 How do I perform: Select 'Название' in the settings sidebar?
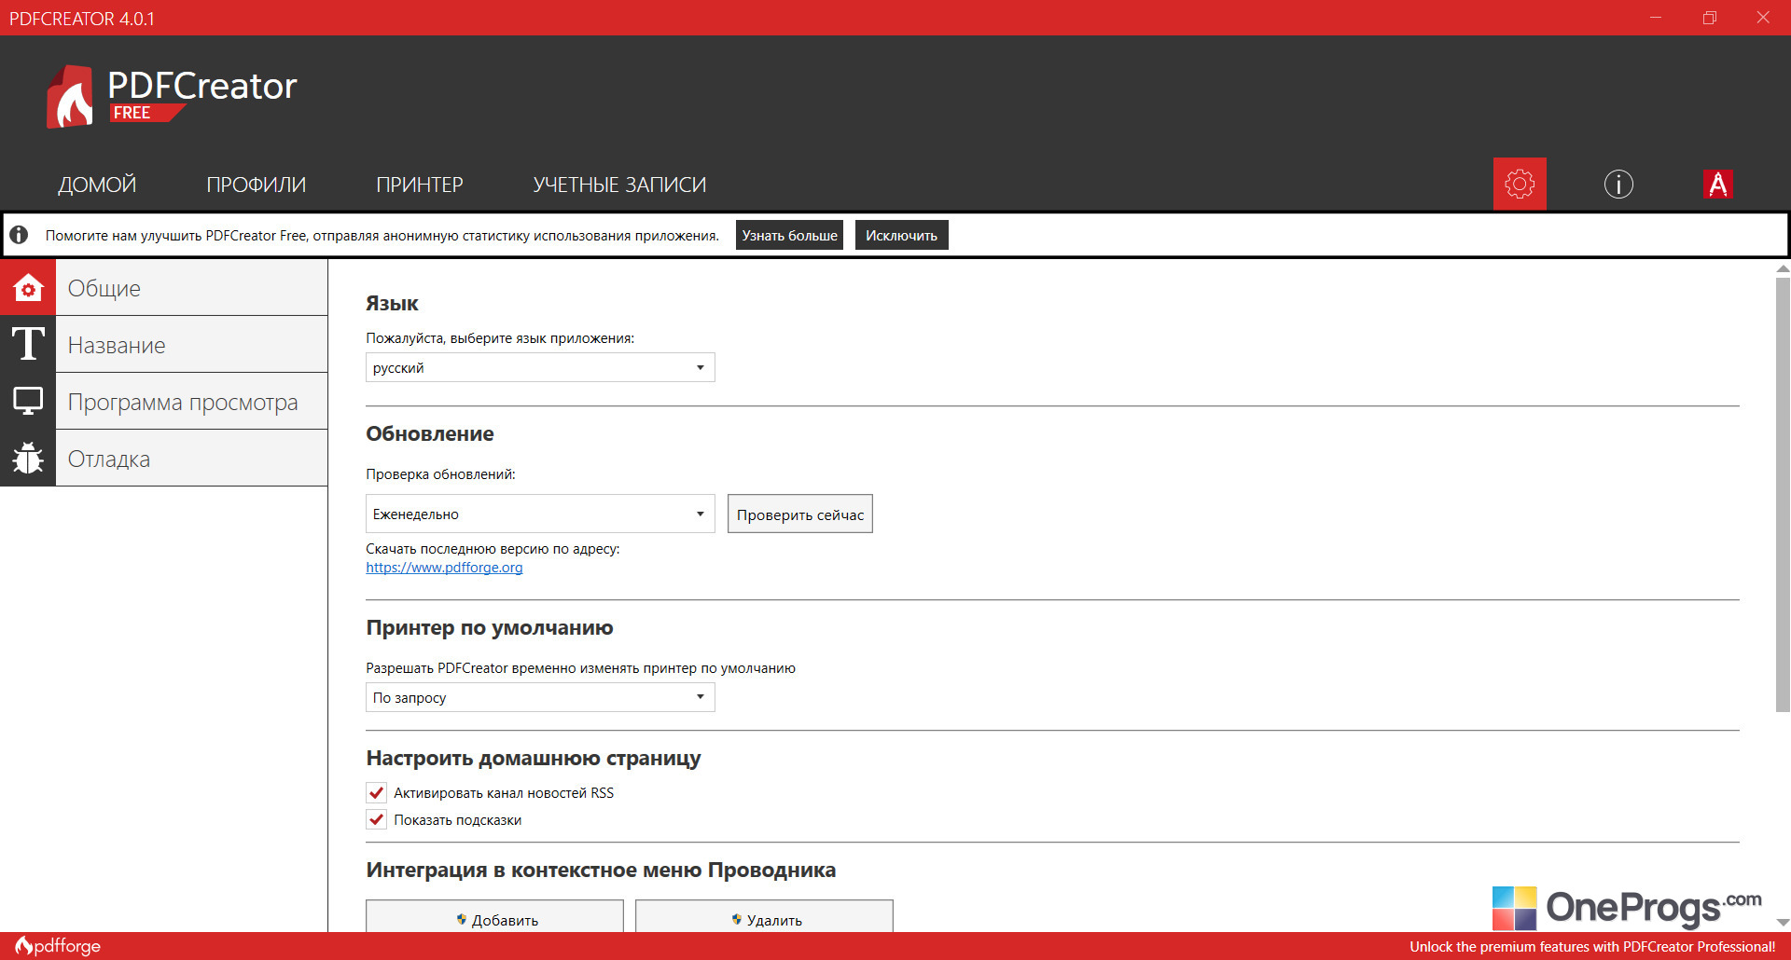tap(192, 344)
